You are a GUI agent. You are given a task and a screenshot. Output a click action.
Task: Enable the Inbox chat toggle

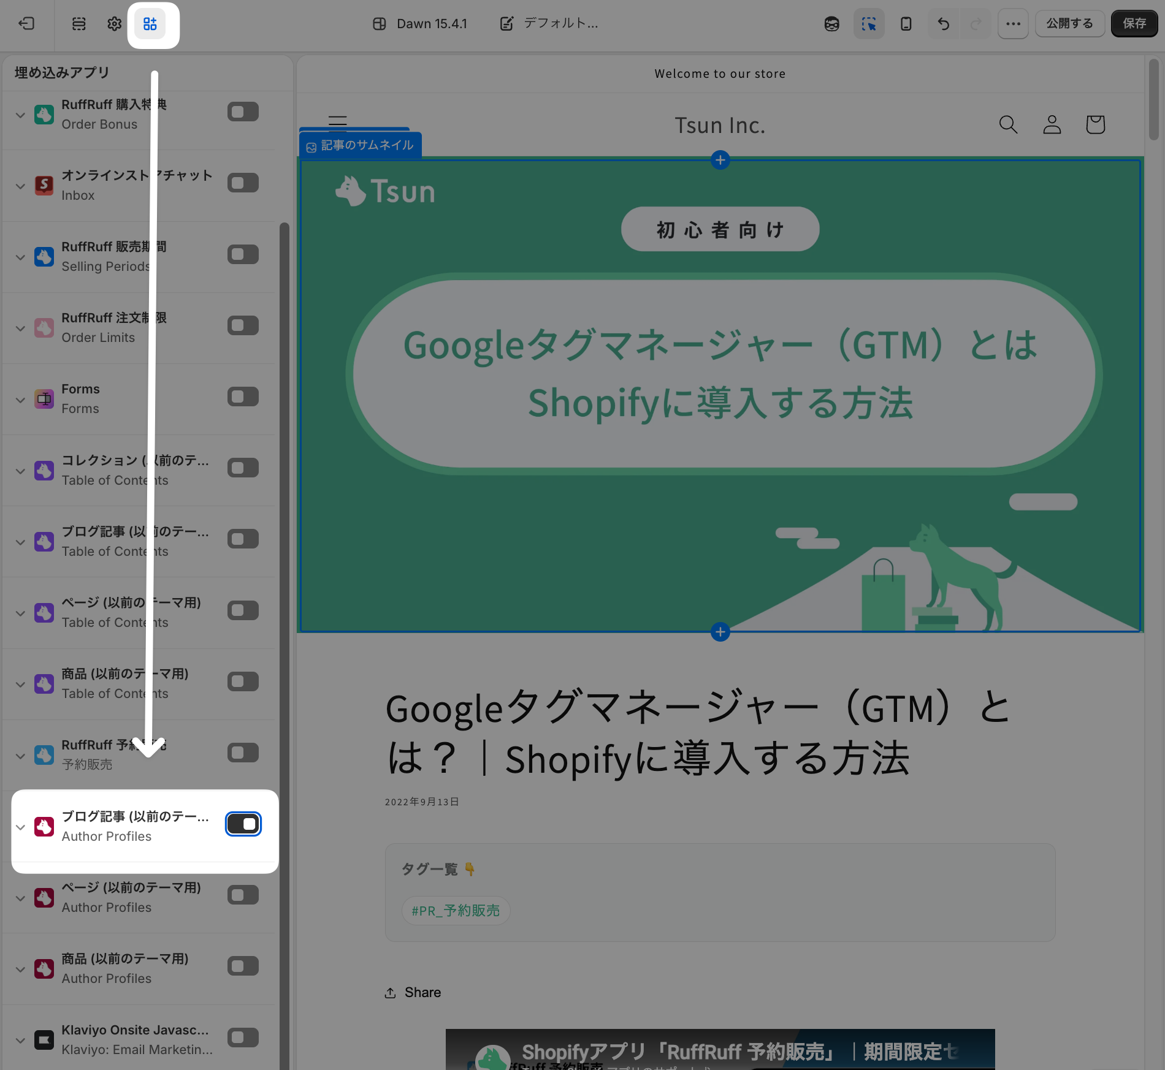pos(243,183)
